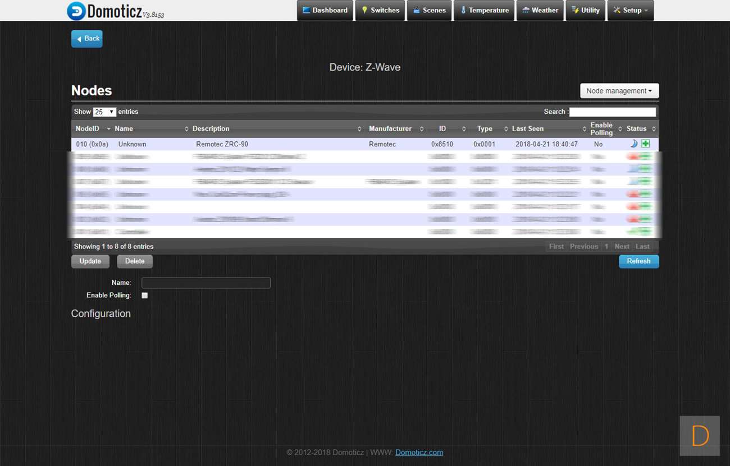Open the Temperature tab
Viewport: 730px width, 466px height.
tap(483, 11)
